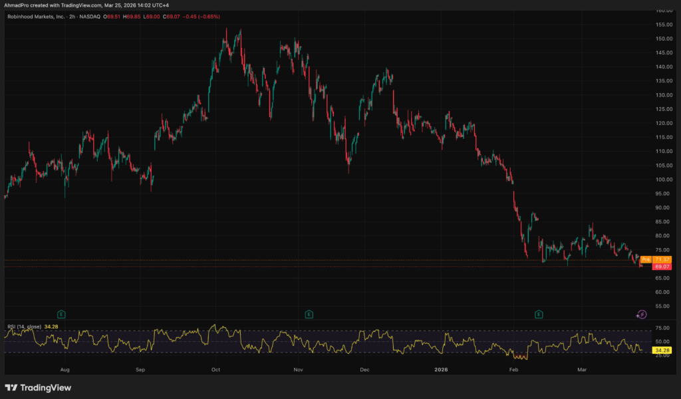Screen dimensions: 681x399
Task: Select the Oct label on the time axis
Action: 215,368
